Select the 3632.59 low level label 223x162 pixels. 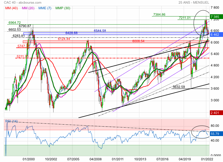pos(179,87)
